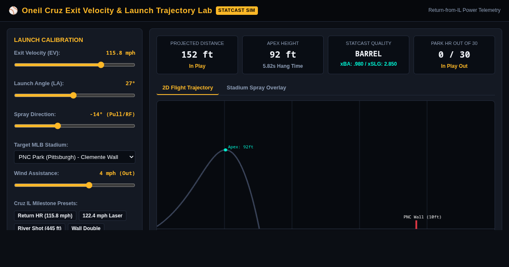Screen dimensions: 509x267
Task: Adjust the Wind Assistance slider
Action: (75, 185)
